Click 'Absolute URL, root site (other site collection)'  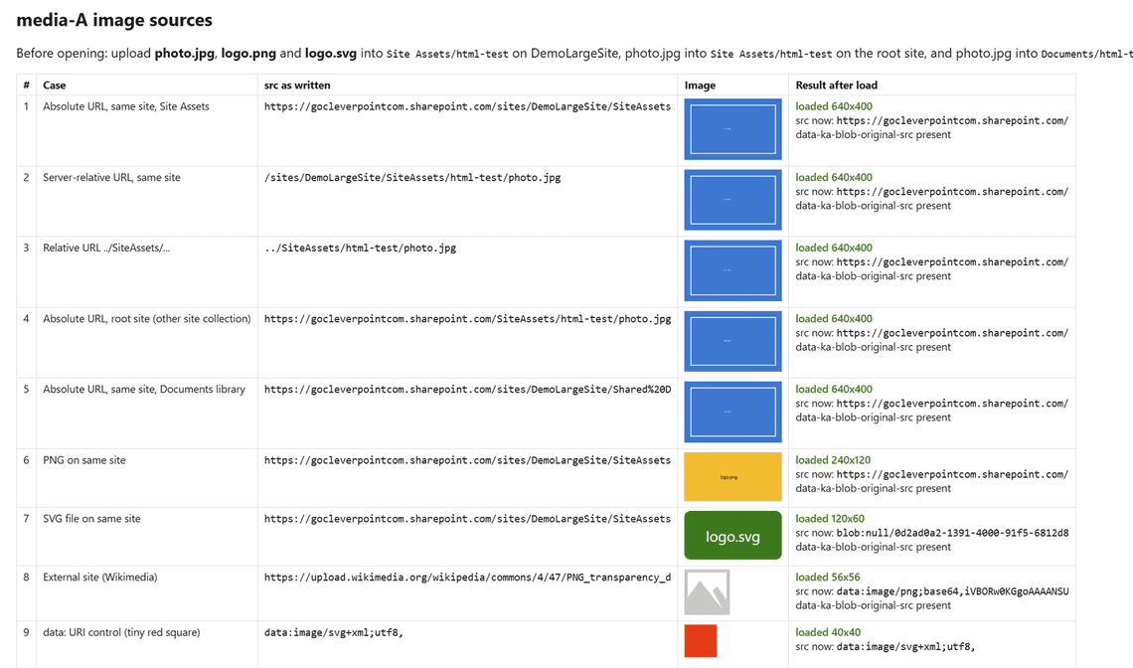pos(147,319)
